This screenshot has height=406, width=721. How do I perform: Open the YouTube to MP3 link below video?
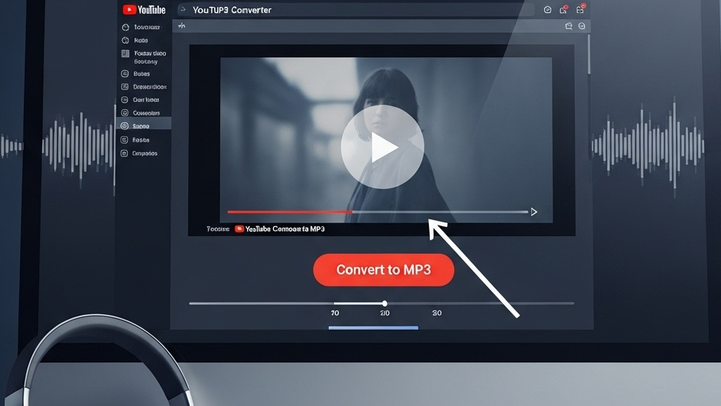coord(280,229)
